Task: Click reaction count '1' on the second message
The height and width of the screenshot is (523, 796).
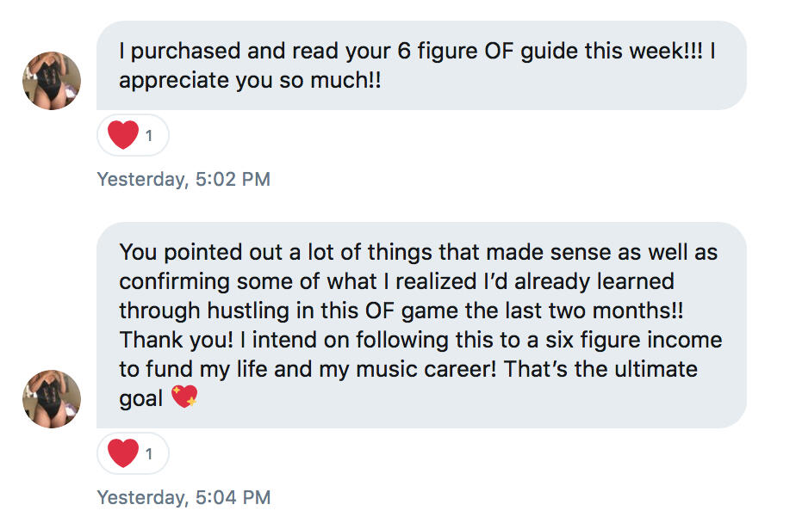Action: coord(150,454)
